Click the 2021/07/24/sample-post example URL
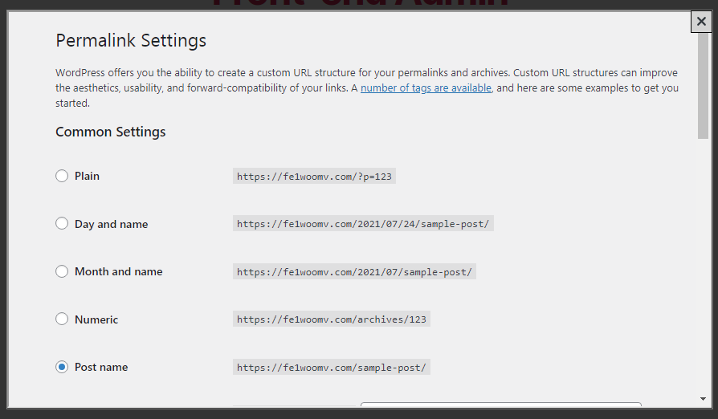Screen dimensions: 718x419 pos(363,224)
